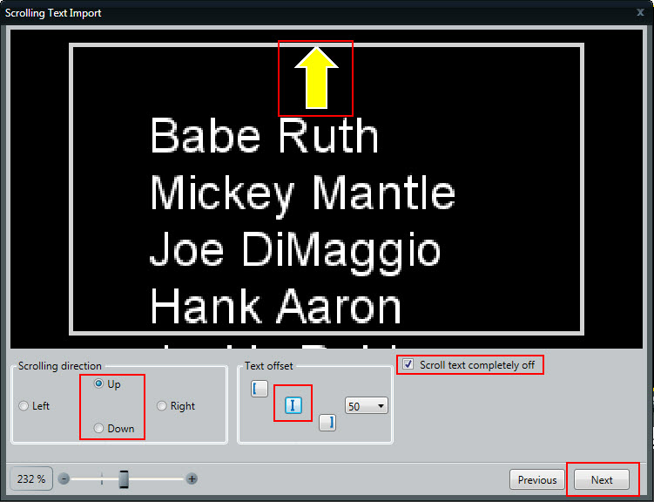654x502 pixels.
Task: Select the centered text offset icon
Action: (x=293, y=405)
